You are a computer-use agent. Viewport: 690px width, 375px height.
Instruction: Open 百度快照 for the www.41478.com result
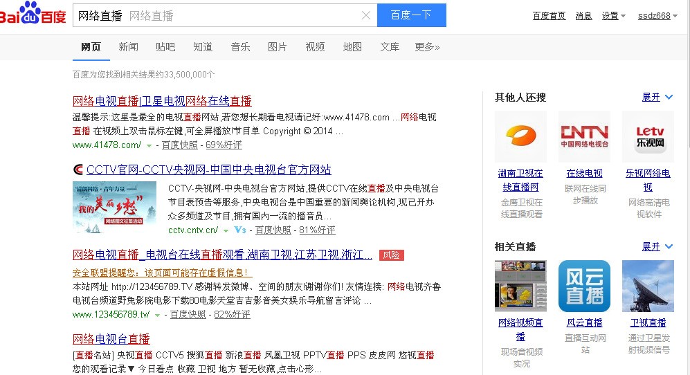(179, 145)
